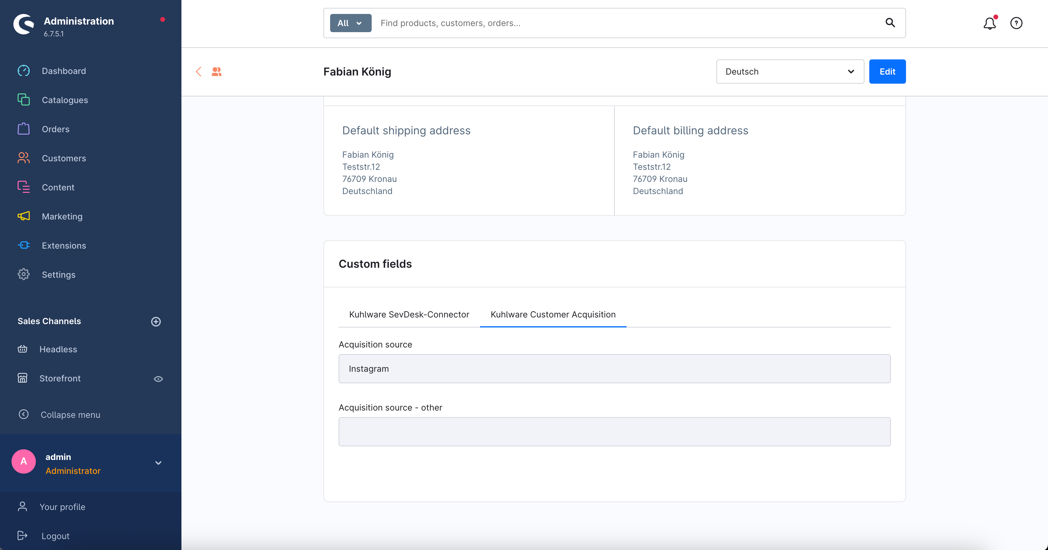This screenshot has height=550, width=1048.
Task: Click version number 6.7.5.1
Action: pos(54,34)
